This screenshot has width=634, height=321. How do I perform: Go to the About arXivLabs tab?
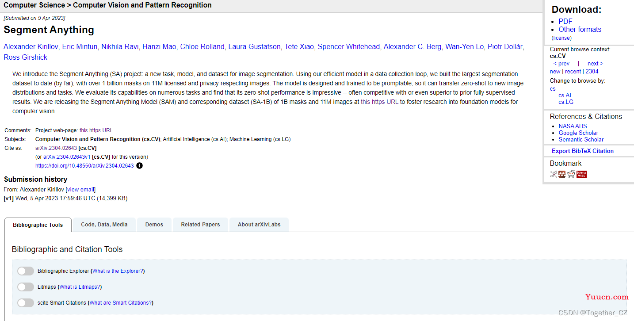(259, 225)
